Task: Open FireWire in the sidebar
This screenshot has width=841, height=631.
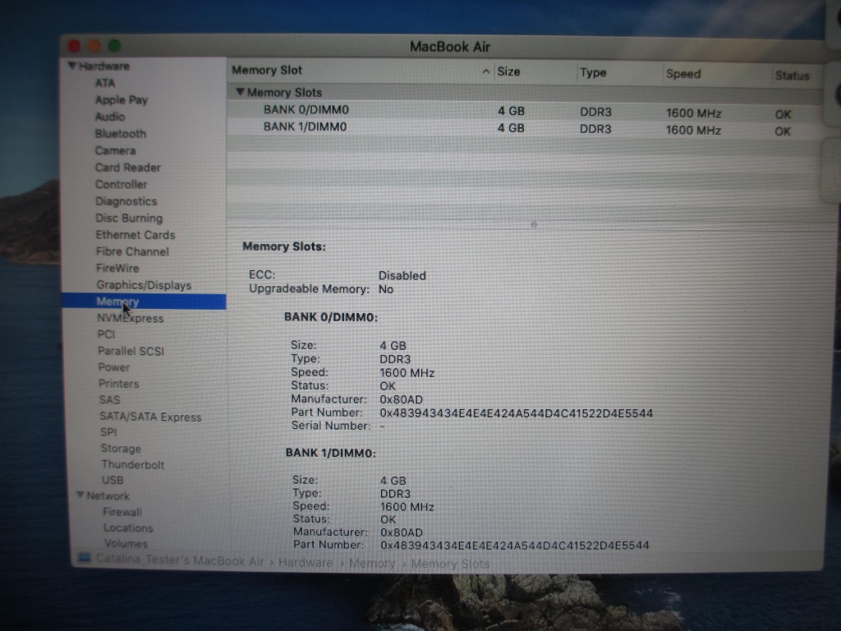Action: pyautogui.click(x=117, y=268)
